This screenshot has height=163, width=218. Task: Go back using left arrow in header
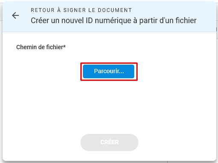click(x=15, y=15)
